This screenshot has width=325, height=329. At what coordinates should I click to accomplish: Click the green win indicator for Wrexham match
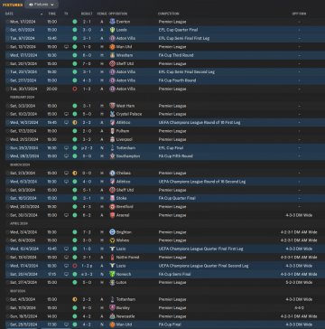click(75, 55)
